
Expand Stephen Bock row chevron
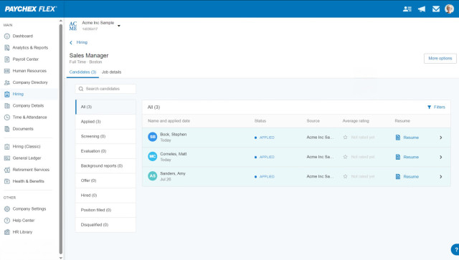click(x=441, y=138)
